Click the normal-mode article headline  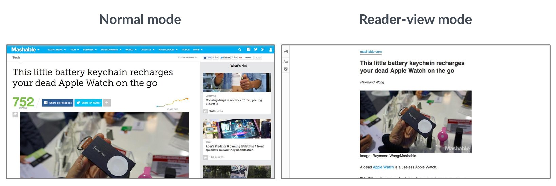[93, 77]
